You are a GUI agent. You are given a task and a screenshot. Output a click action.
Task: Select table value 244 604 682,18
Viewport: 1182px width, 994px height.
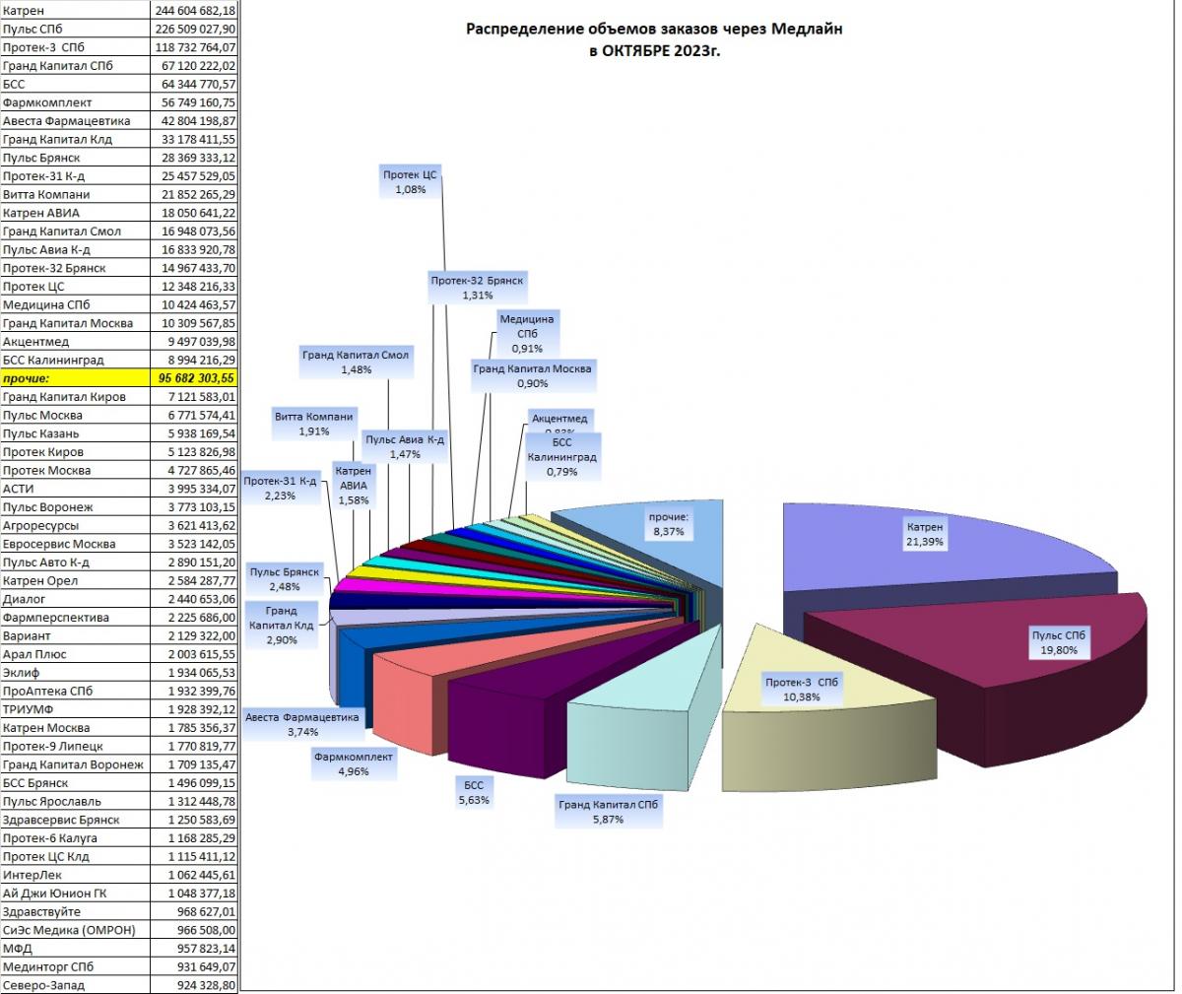click(x=195, y=10)
